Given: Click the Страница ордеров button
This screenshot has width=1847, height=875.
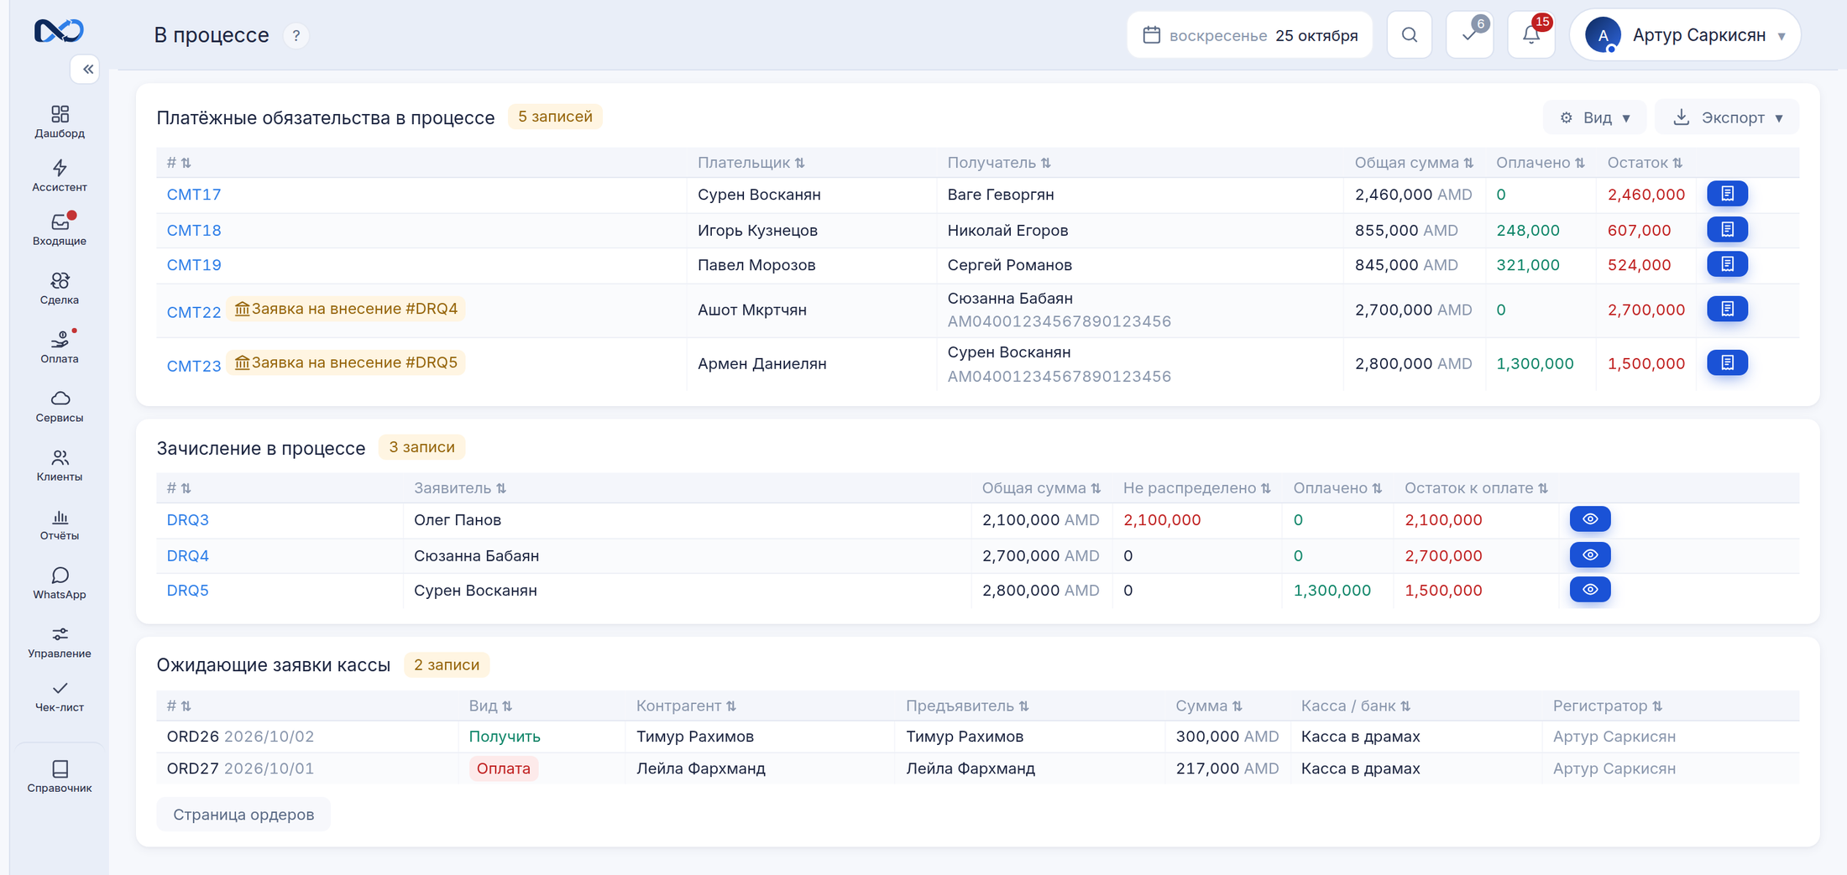Looking at the screenshot, I should [243, 815].
